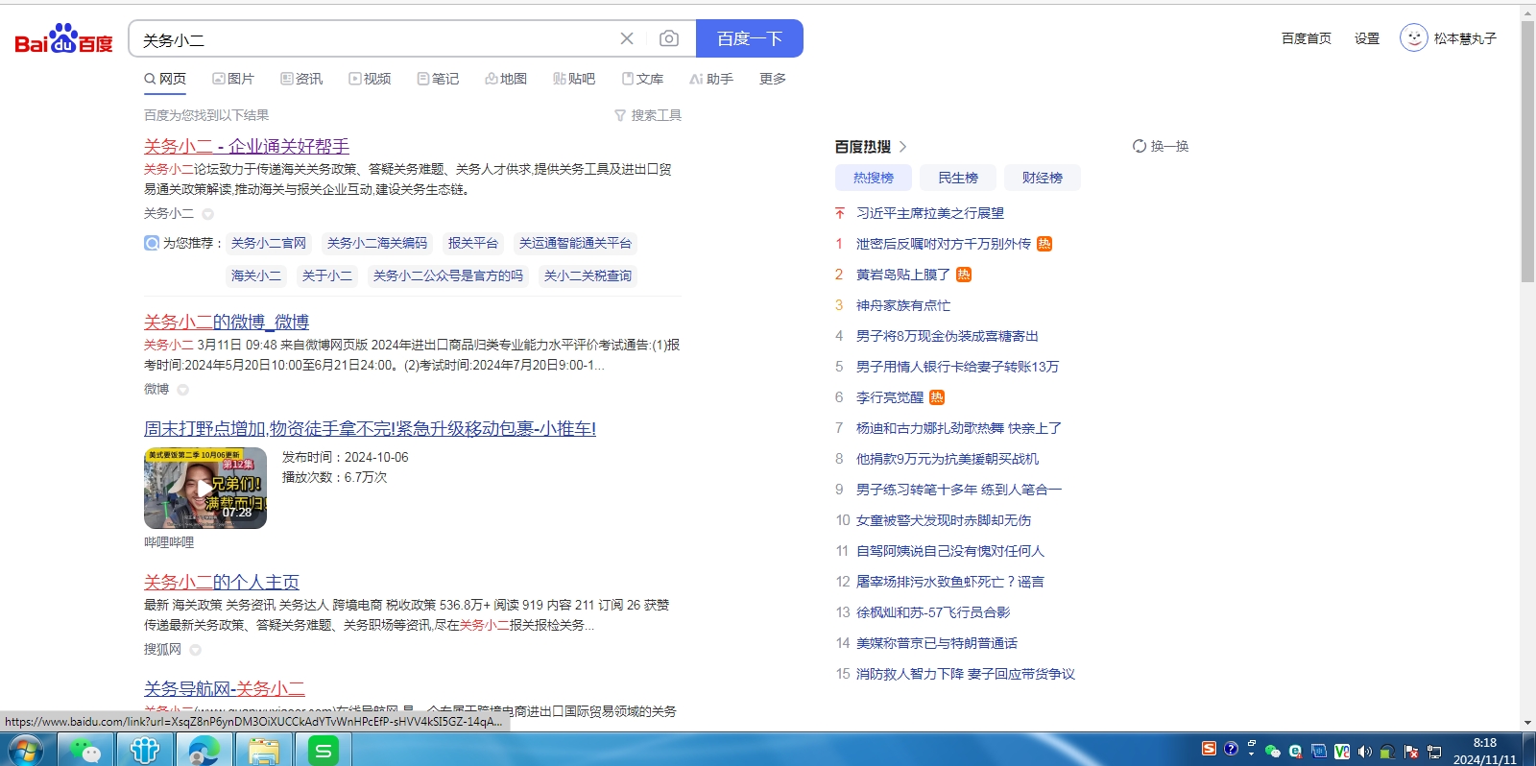Select recommended tag 关于小二
This screenshot has height=766, width=1536.
click(x=327, y=275)
